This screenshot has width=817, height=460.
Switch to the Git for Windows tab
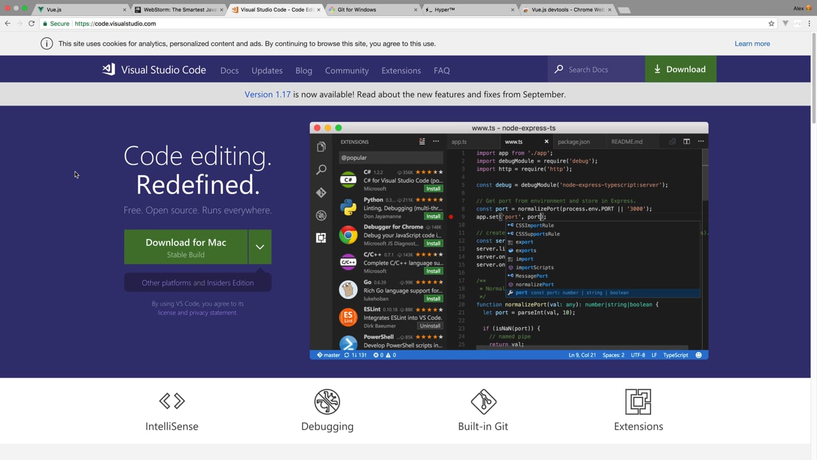click(373, 10)
